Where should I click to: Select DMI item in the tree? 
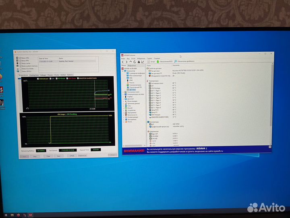pyautogui.click(x=129, y=78)
